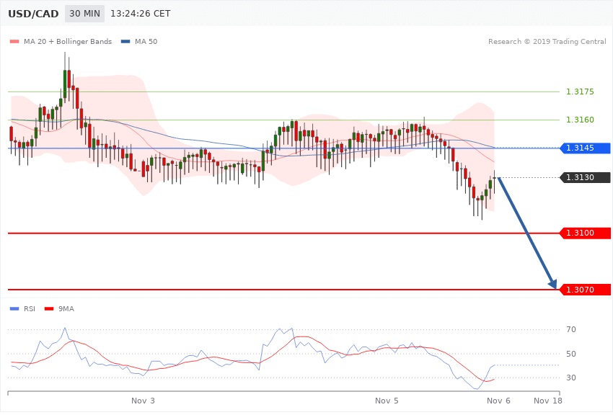Screen dimensions: 613x415
Task: Select the 30 MIN timeframe box
Action: tap(84, 14)
